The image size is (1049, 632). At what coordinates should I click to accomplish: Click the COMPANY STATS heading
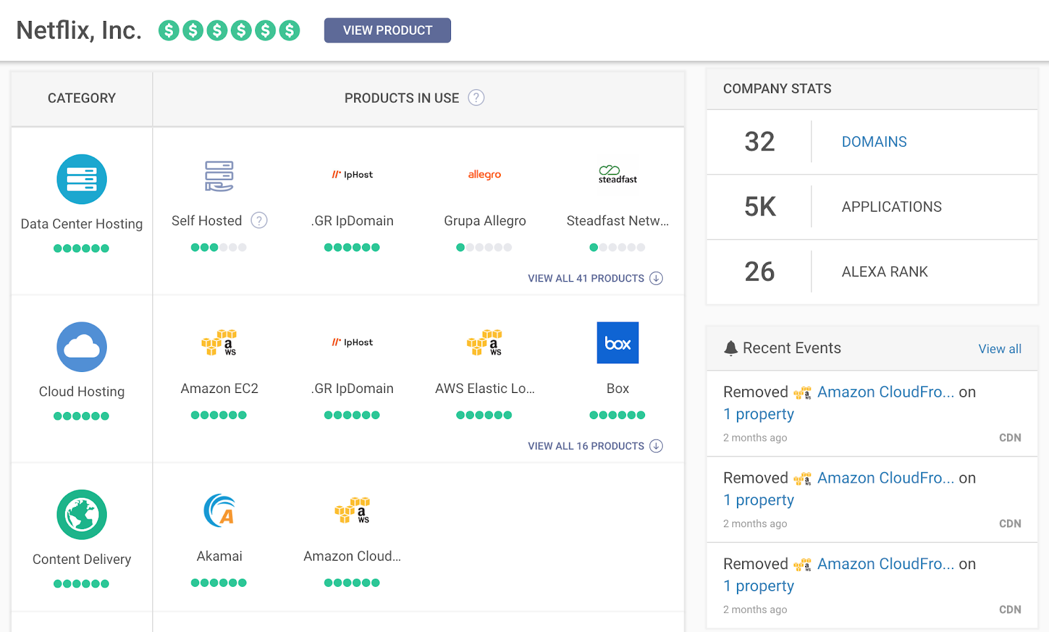pyautogui.click(x=777, y=88)
